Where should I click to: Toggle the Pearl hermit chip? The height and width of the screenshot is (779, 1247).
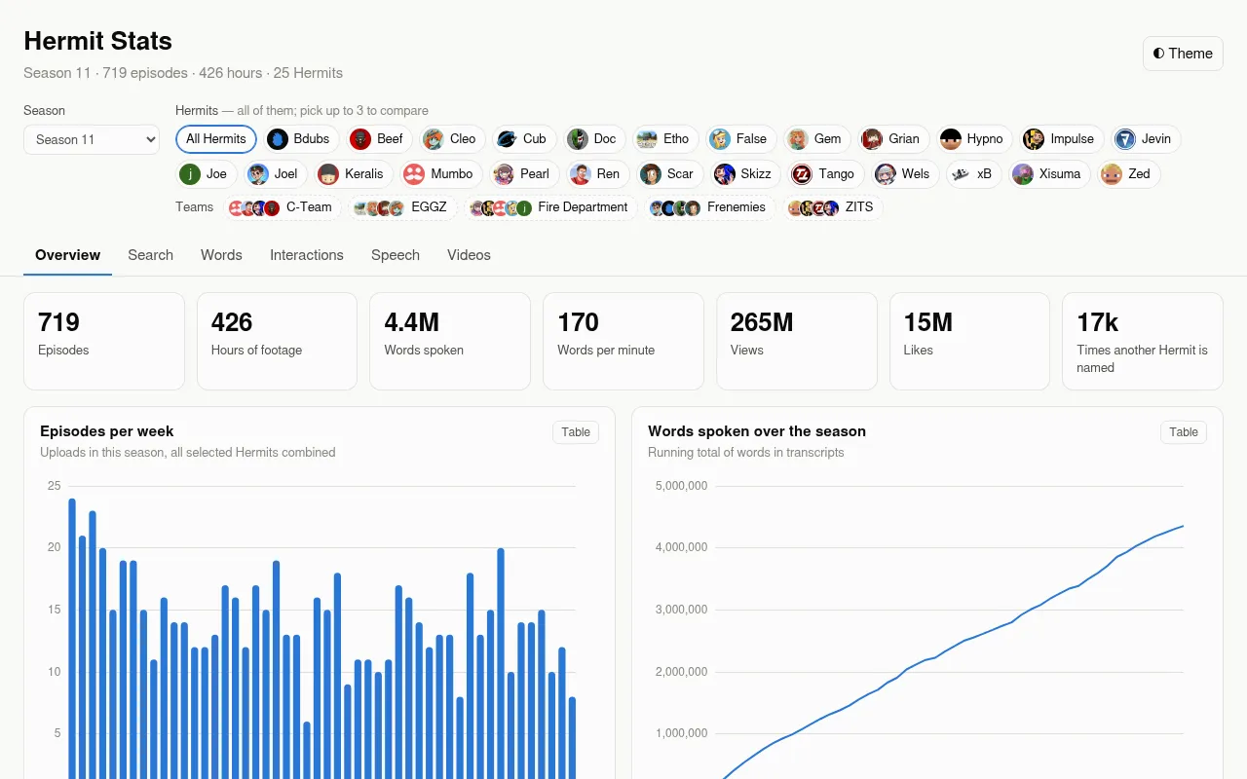(524, 174)
